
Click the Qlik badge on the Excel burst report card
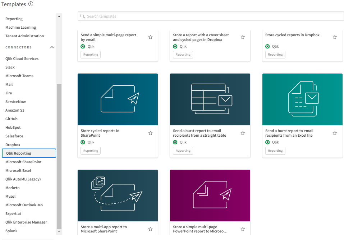point(267,142)
